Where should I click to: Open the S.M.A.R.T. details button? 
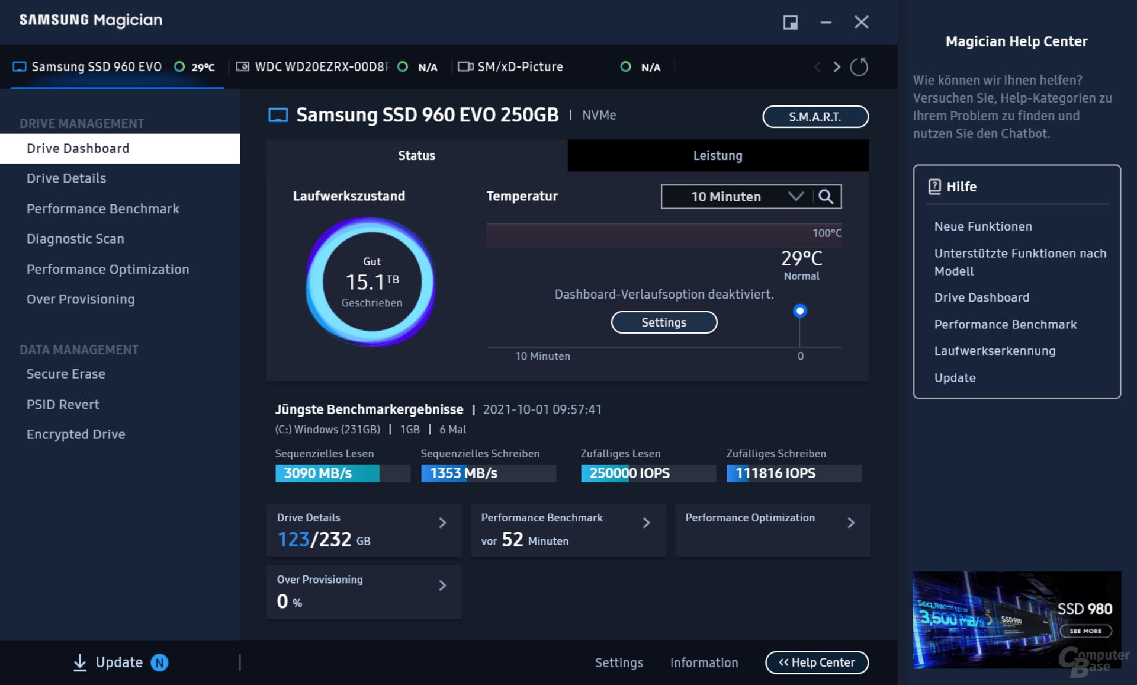815,117
